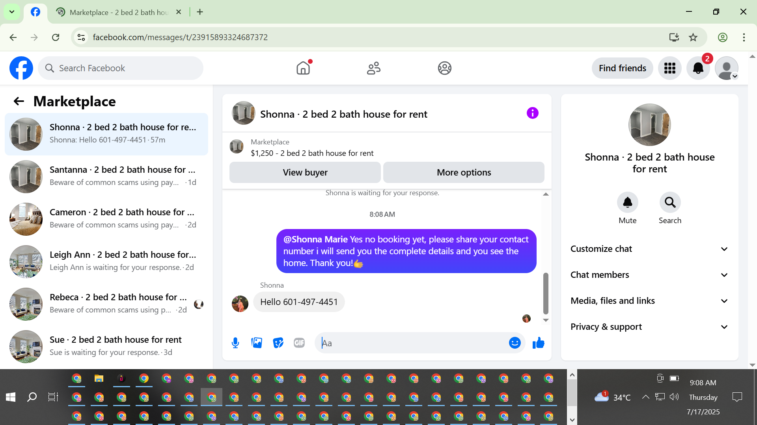Open the Rebeca conversation

click(x=106, y=304)
